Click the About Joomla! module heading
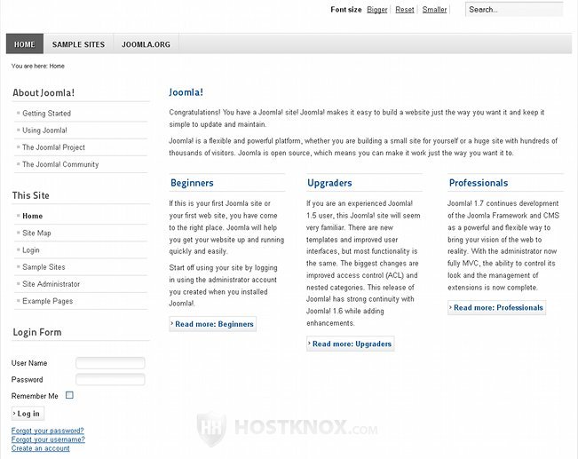 point(44,92)
